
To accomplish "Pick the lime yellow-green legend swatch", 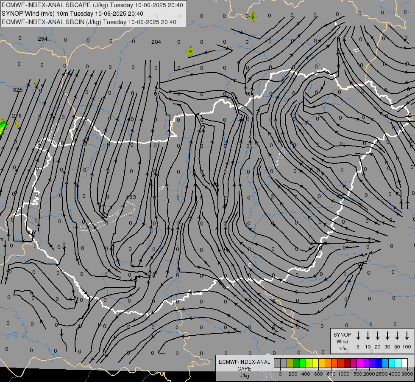I will click(309, 363).
